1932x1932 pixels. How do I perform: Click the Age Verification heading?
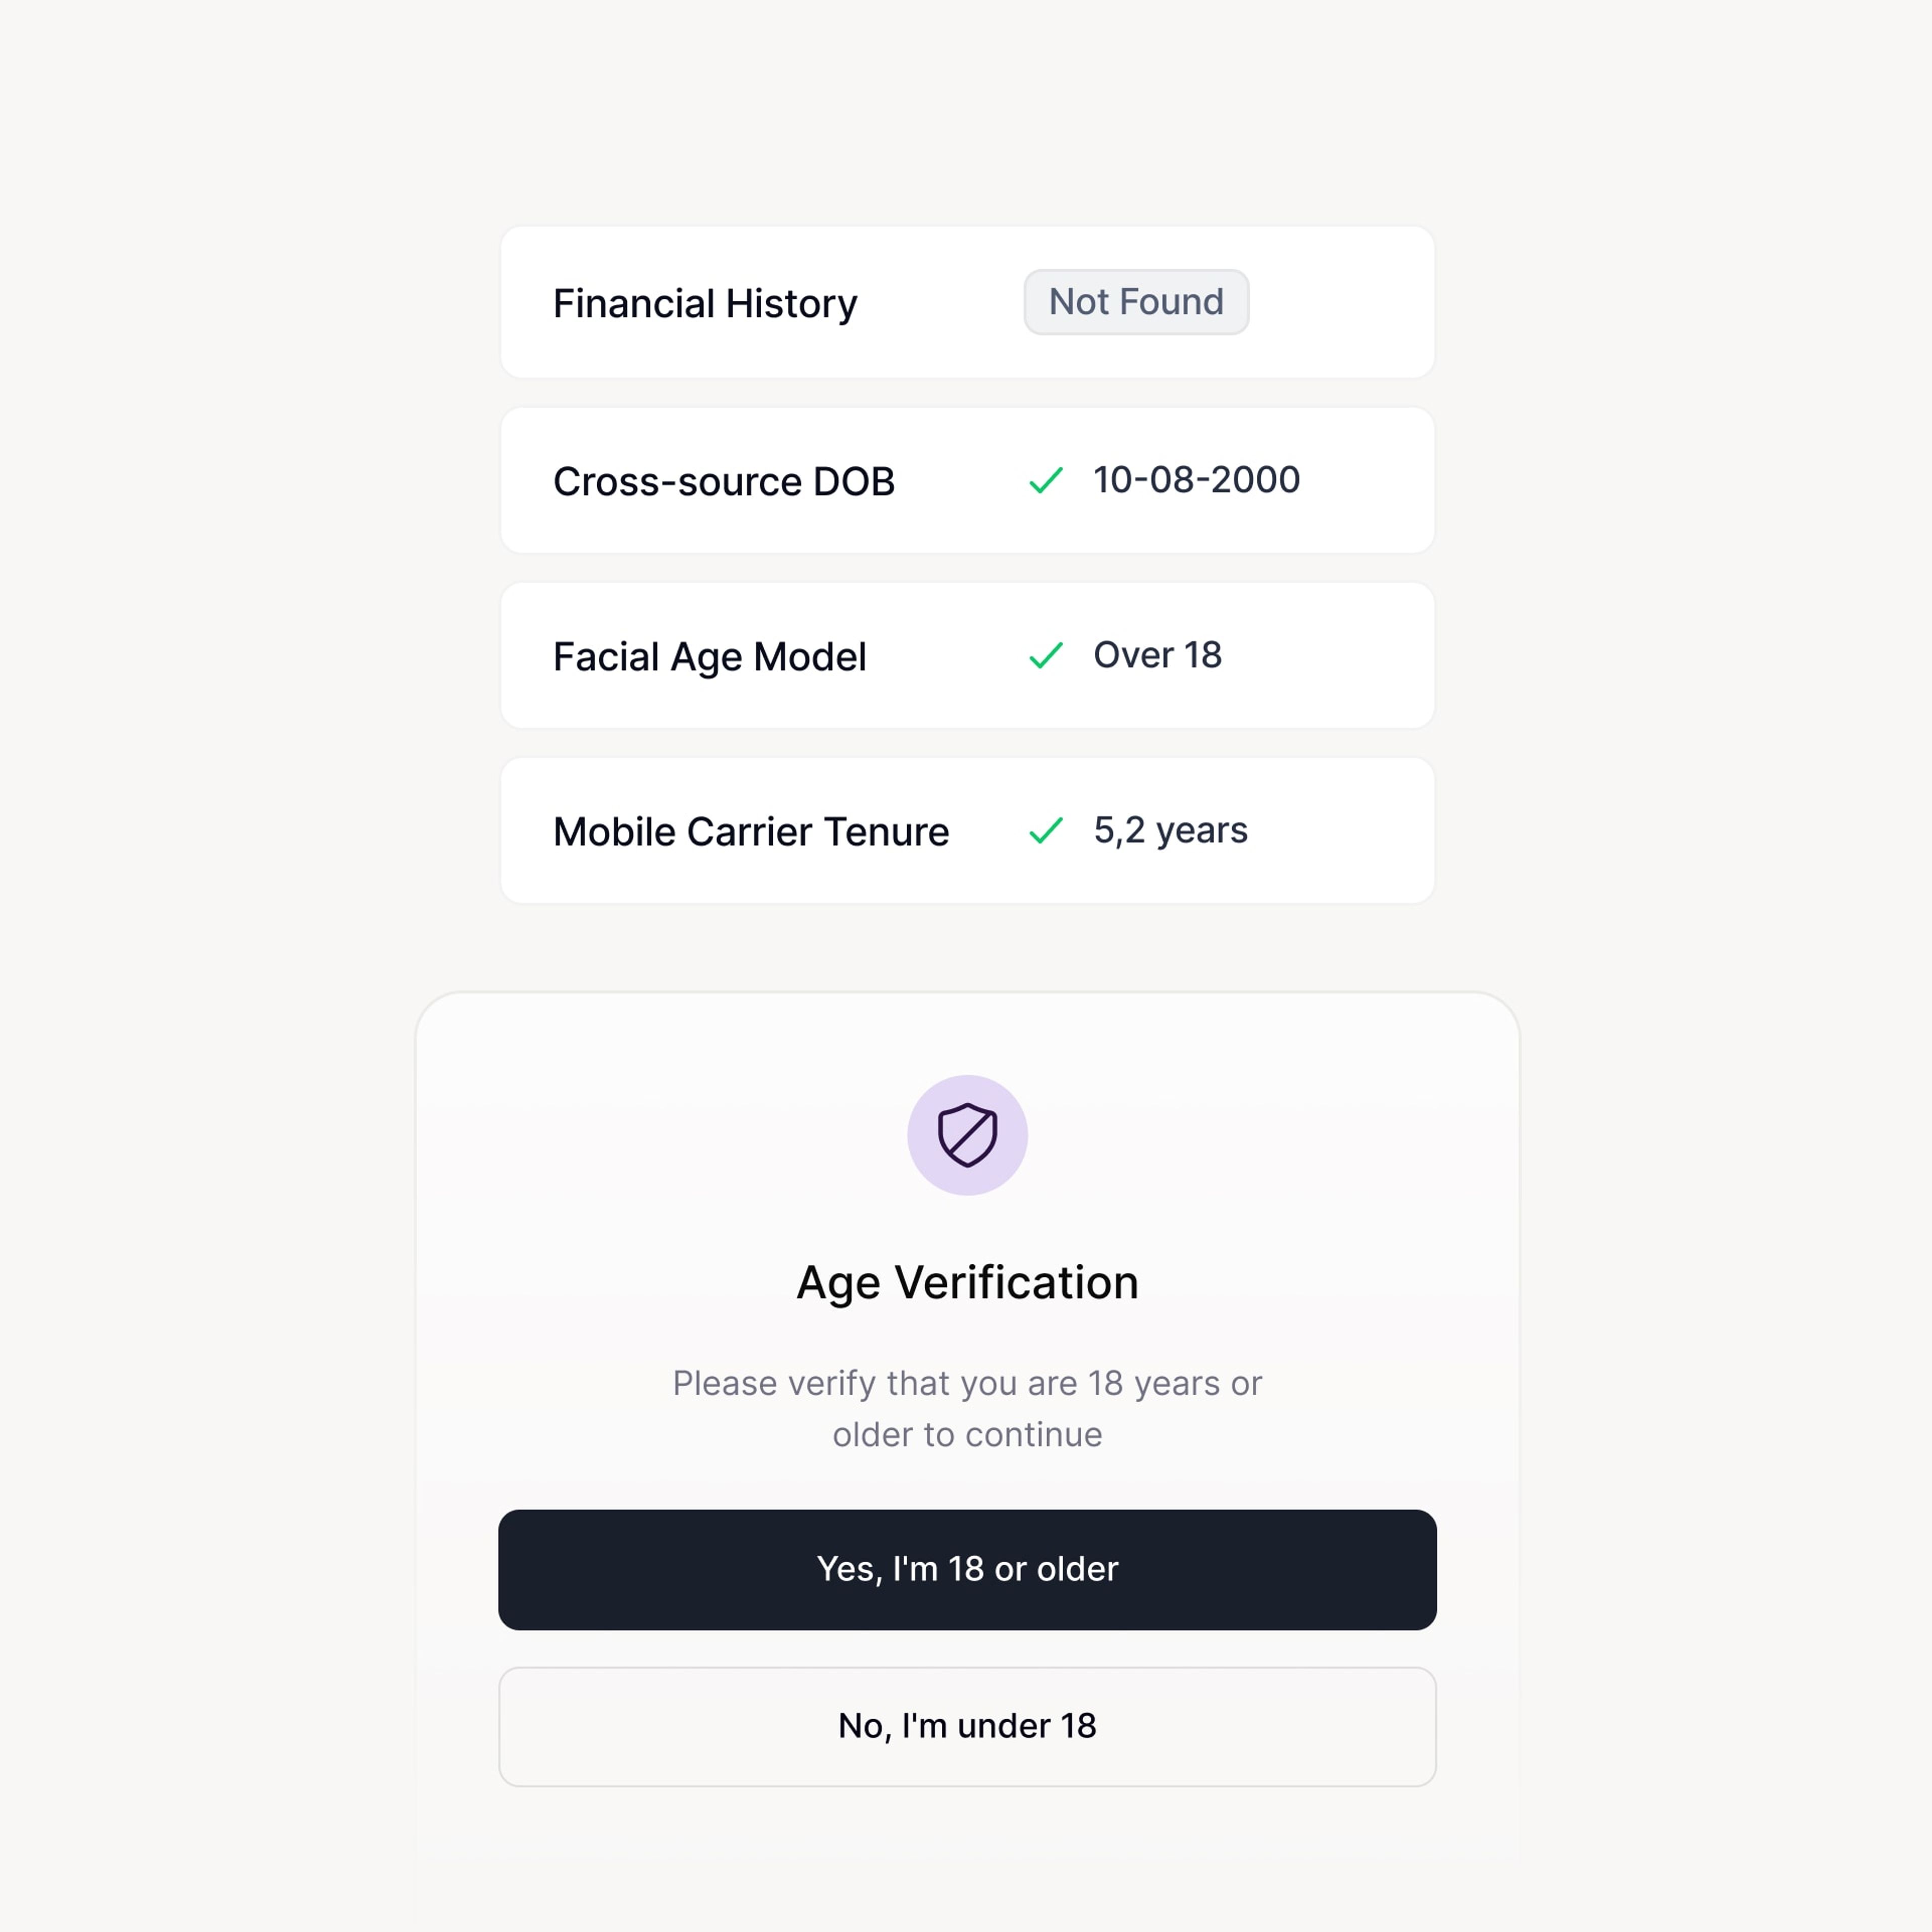tap(967, 1283)
